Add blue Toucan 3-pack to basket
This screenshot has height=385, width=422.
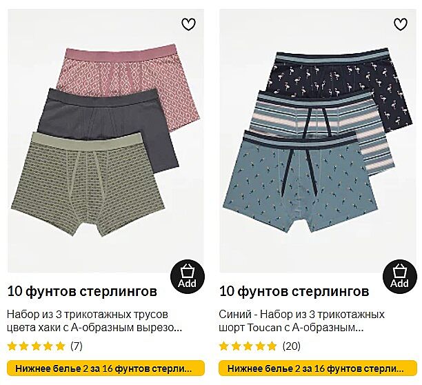coord(400,277)
